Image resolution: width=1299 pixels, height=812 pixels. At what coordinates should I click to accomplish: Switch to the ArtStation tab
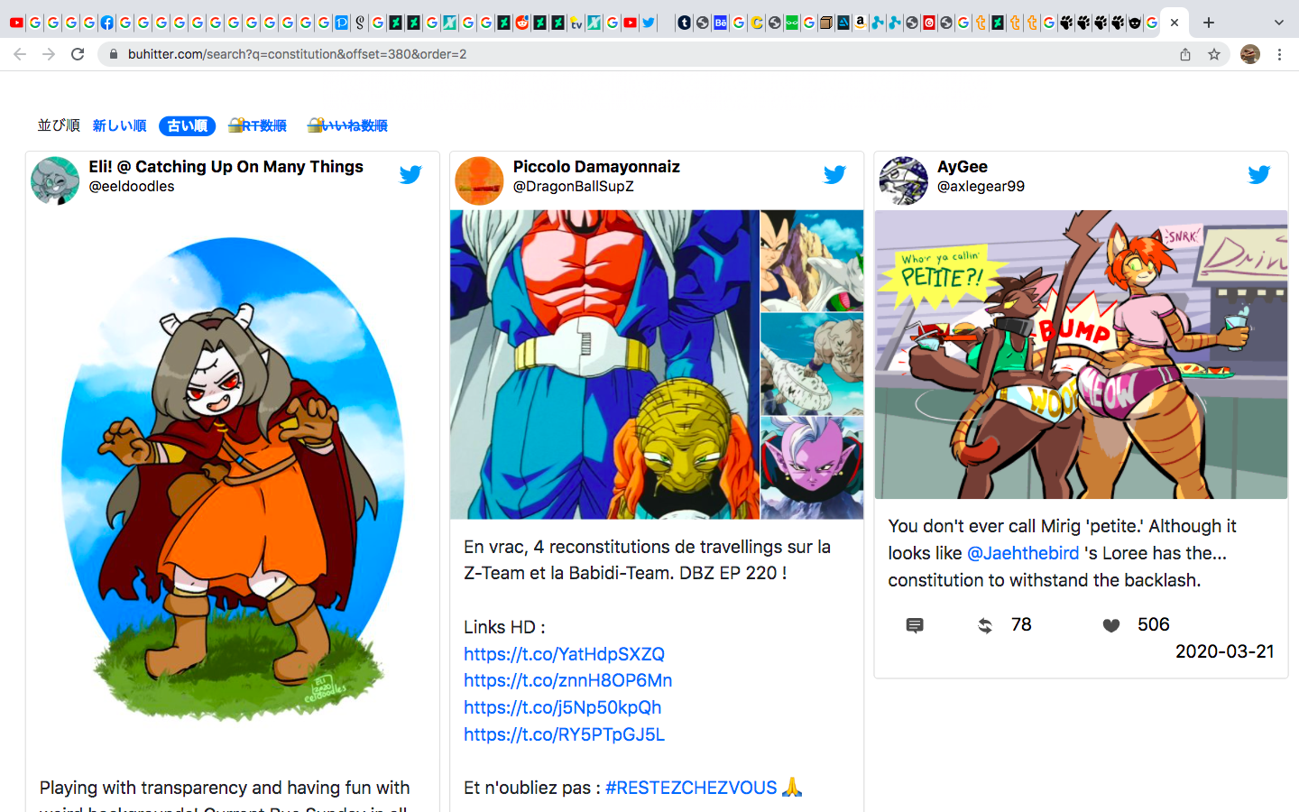pos(843,23)
